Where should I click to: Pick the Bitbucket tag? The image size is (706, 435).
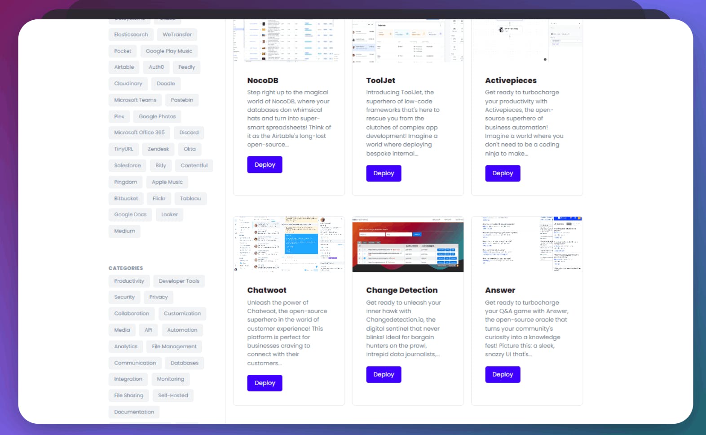click(126, 199)
